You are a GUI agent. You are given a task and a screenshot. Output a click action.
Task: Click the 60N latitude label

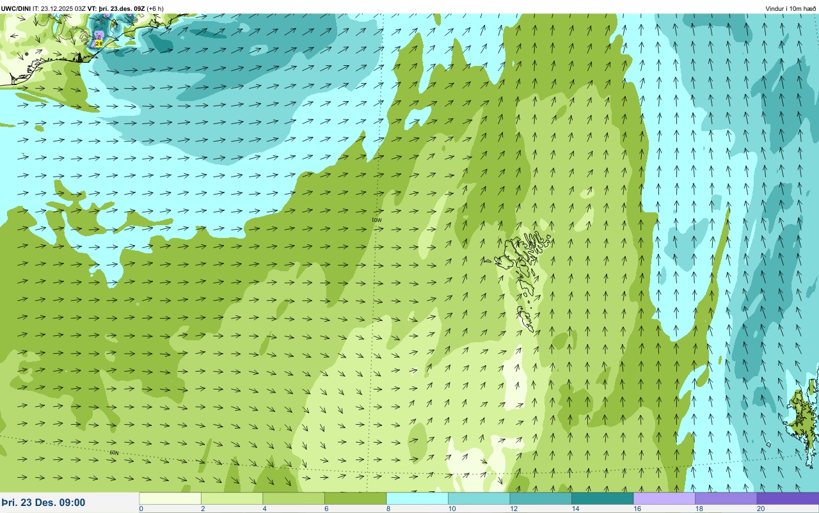point(114,453)
